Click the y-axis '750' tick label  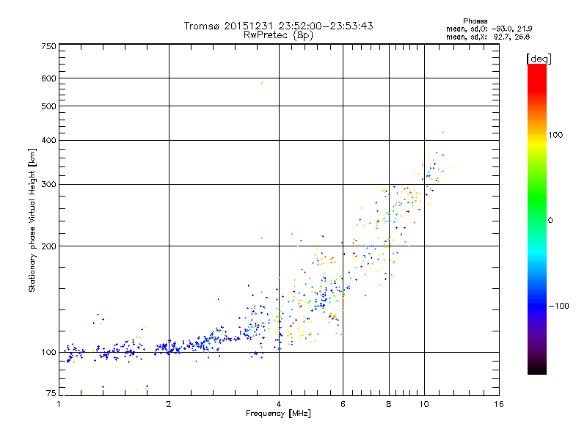[49, 46]
